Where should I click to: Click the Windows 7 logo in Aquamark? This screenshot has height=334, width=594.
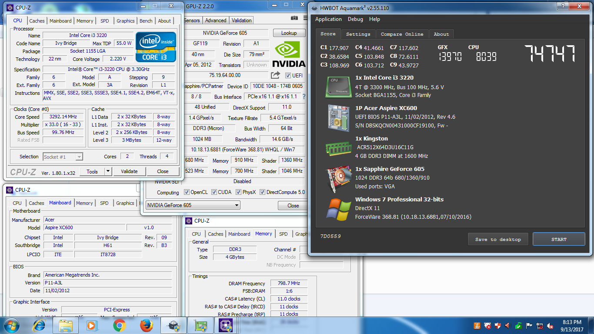[339, 209]
